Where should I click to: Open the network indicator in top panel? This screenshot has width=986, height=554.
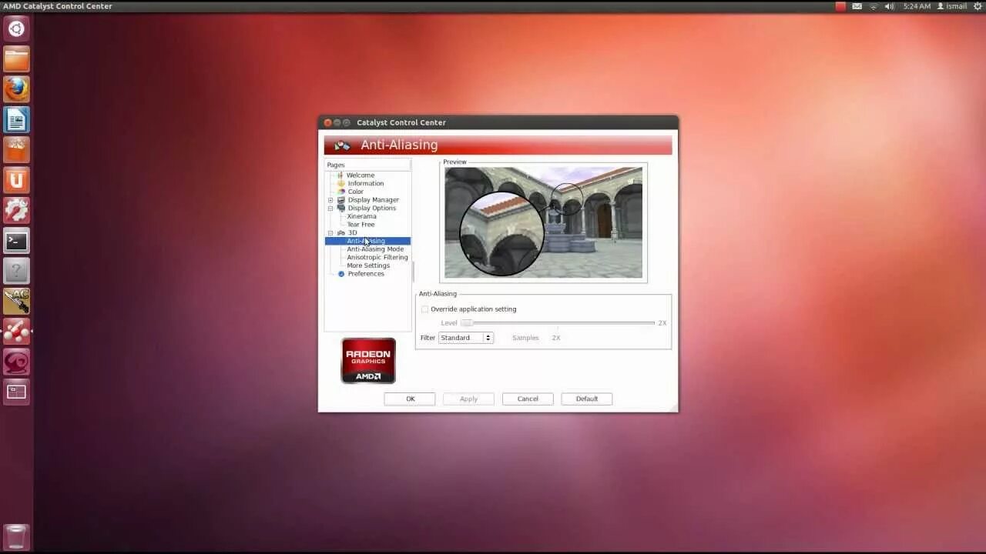click(x=874, y=6)
